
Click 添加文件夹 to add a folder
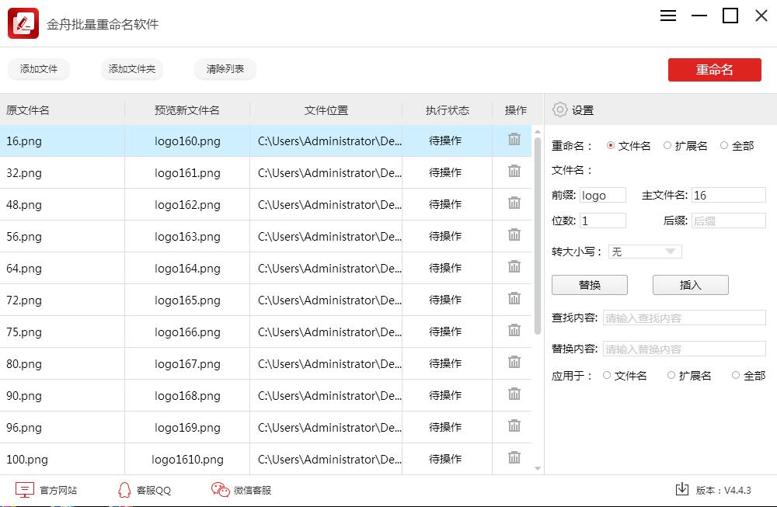coord(131,69)
